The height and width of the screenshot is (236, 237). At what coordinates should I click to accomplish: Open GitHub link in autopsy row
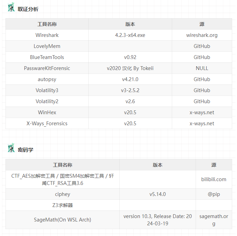[x=202, y=79]
